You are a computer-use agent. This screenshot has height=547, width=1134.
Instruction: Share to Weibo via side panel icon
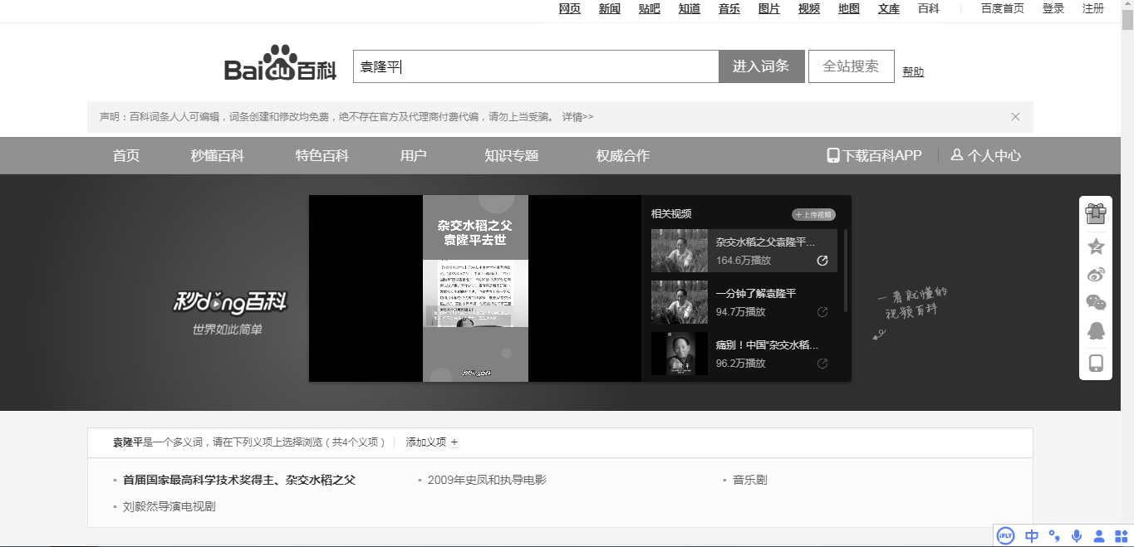[1096, 275]
